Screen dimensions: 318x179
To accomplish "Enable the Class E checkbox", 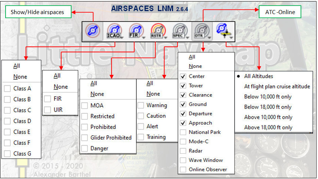I will pyautogui.click(x=7, y=132).
